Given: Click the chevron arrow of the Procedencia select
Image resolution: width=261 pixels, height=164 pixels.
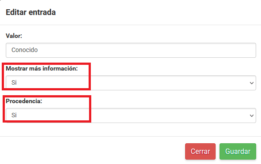Looking at the screenshot, I should [x=251, y=116].
